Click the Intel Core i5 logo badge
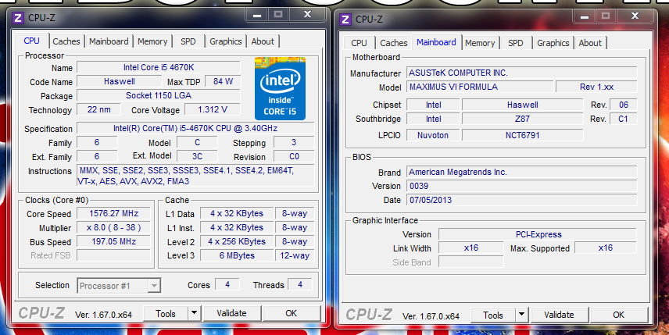 (x=280, y=88)
